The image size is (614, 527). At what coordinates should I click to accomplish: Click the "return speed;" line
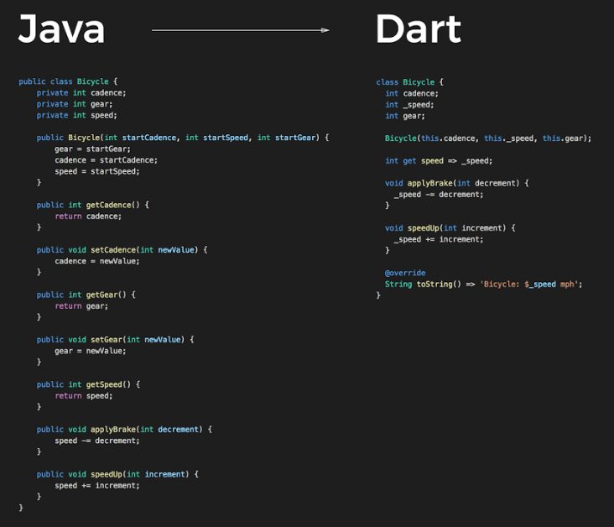(83, 396)
